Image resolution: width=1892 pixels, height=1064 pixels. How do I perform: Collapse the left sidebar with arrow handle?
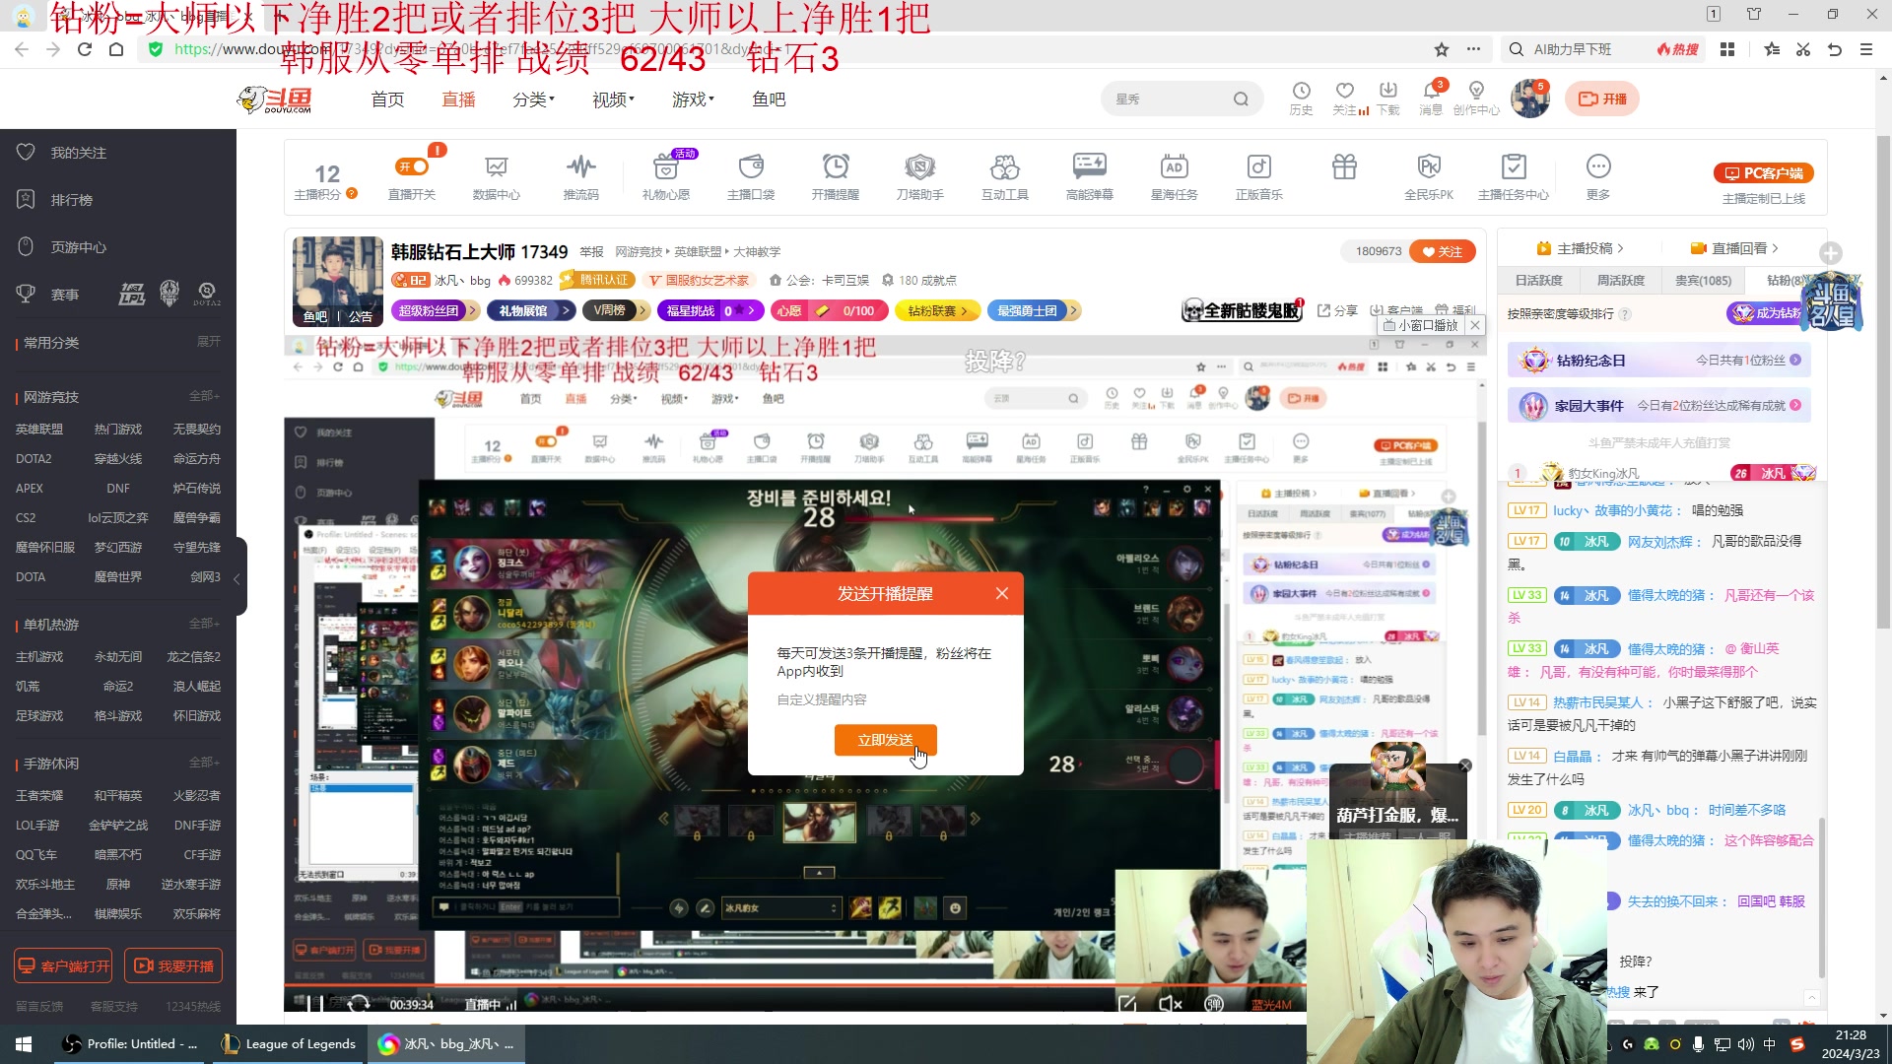pyautogui.click(x=237, y=578)
